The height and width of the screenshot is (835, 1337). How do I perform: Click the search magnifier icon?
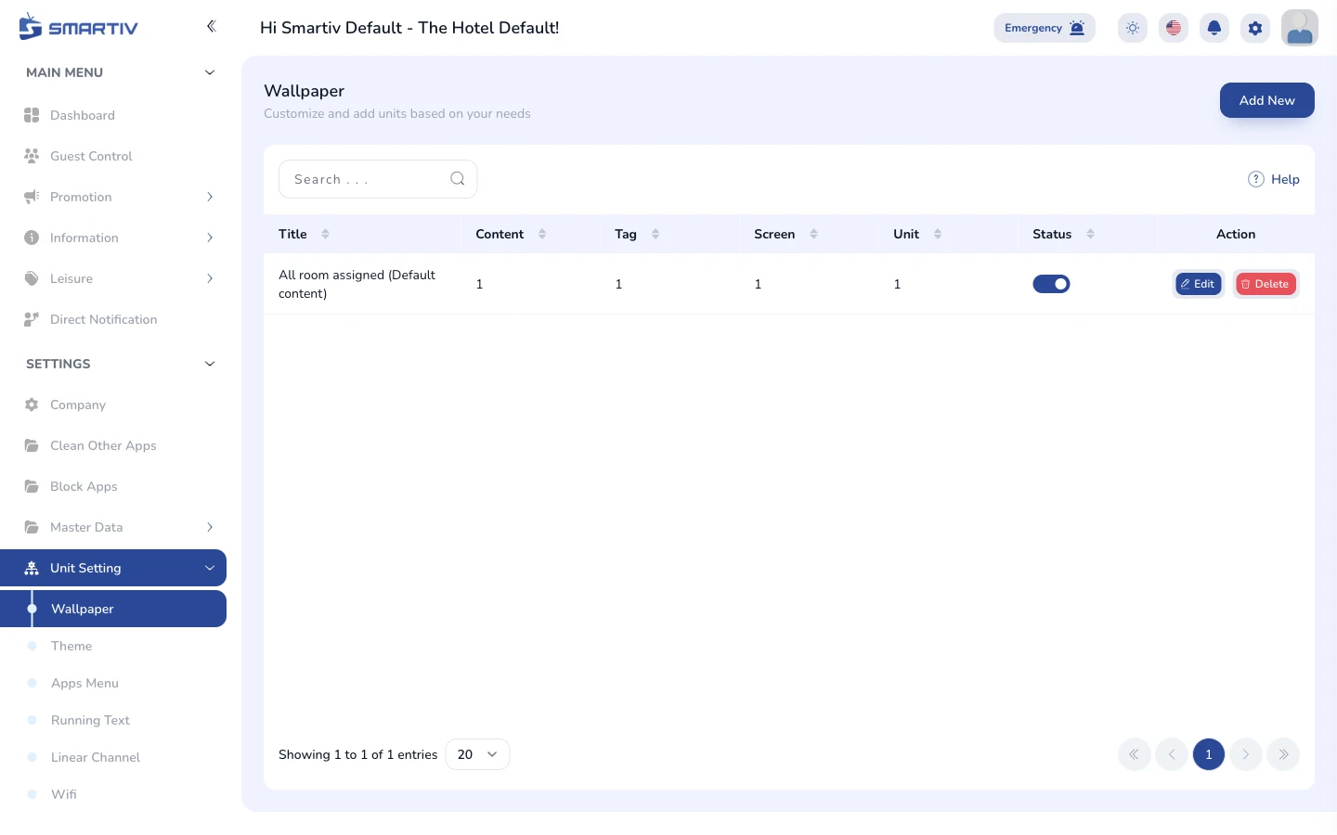[458, 179]
